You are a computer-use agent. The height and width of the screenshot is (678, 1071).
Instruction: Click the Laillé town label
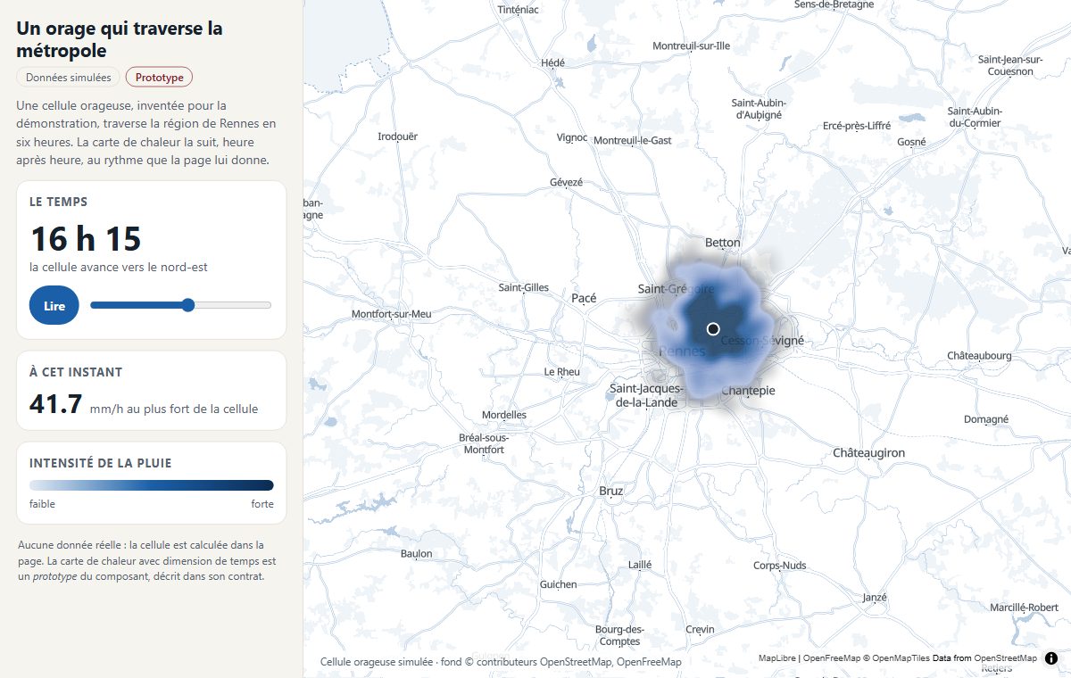pos(640,565)
